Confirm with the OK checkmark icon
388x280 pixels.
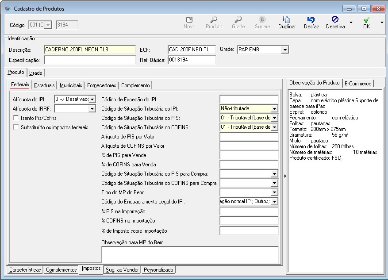366,19
